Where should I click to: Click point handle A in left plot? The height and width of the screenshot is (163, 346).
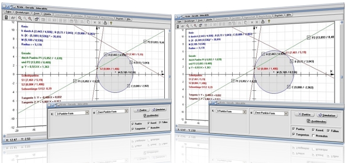point(106,54)
